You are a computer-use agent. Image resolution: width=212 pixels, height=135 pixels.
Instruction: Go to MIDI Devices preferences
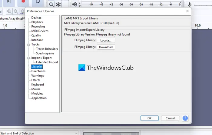click(x=40, y=31)
